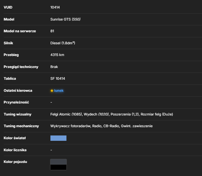Click the Kolor pojazdu label

pos(15,162)
